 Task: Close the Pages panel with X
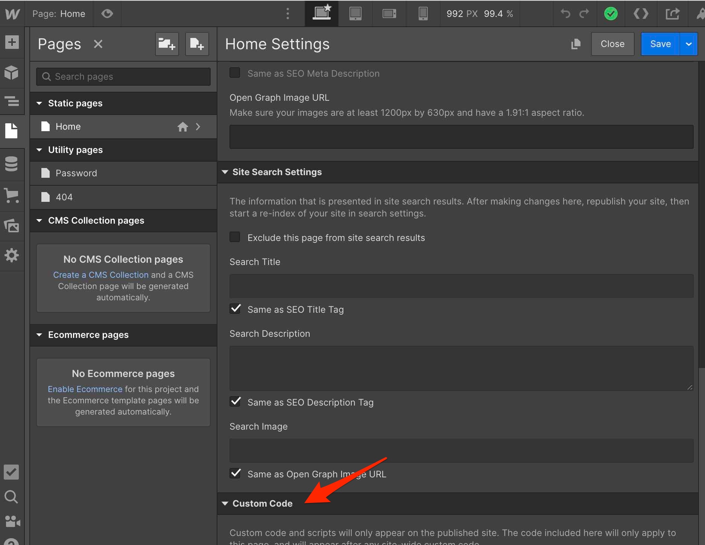[x=98, y=44]
